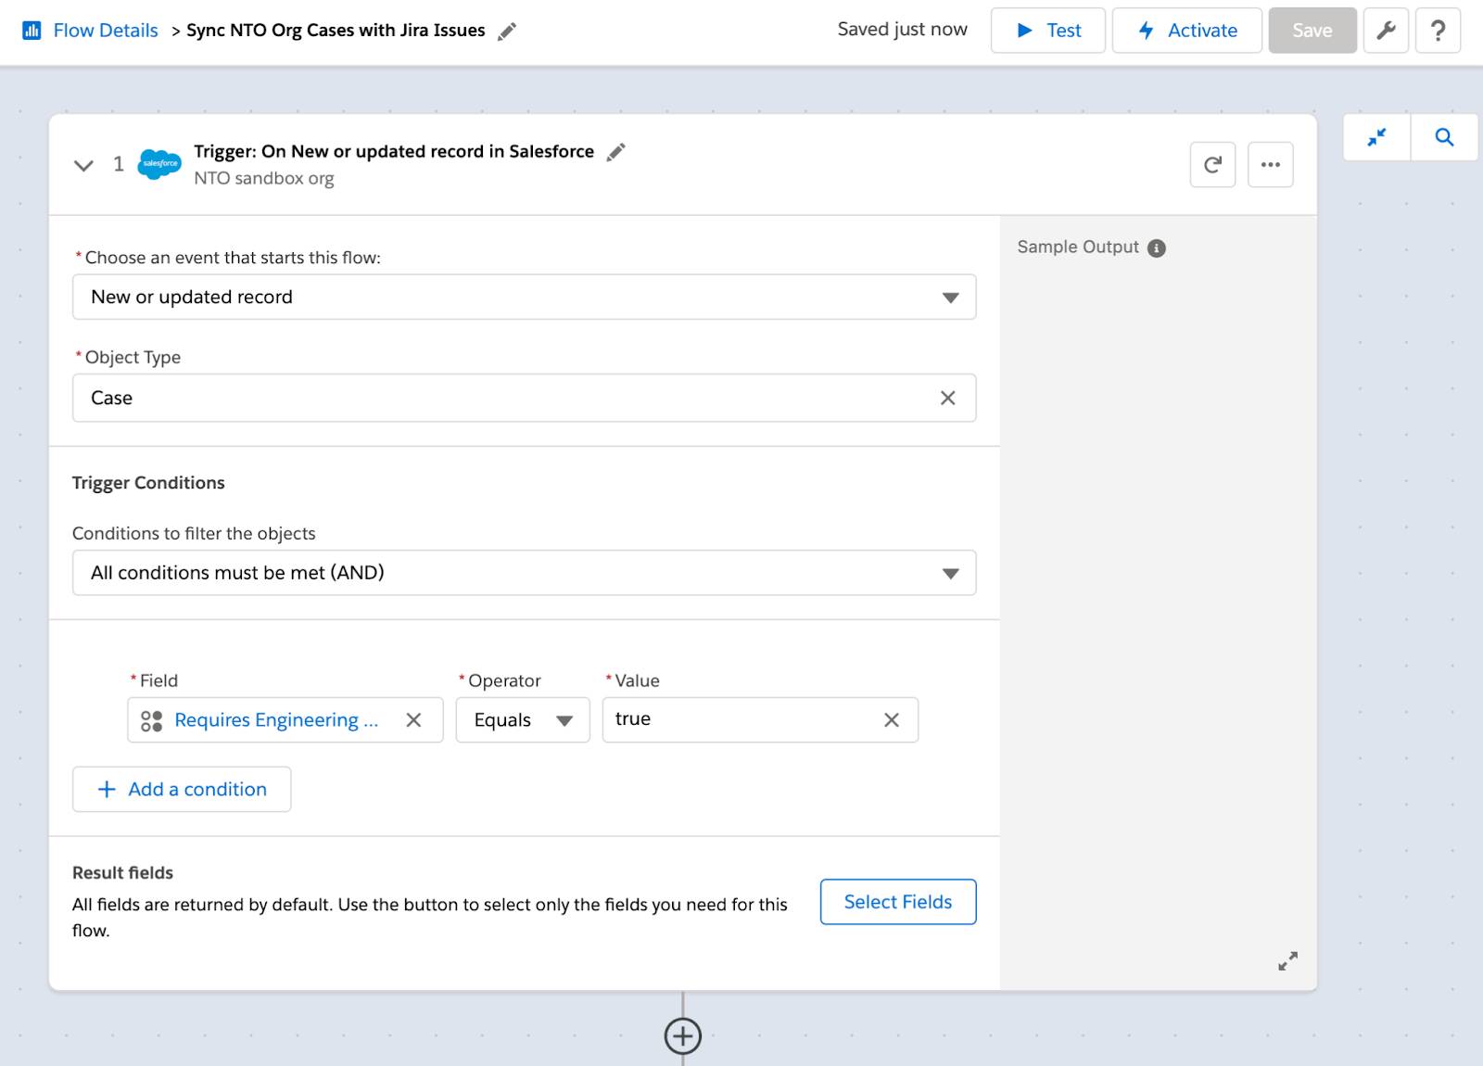Image resolution: width=1483 pixels, height=1066 pixels.
Task: Show Sample Output info tooltip
Action: pos(1157,247)
